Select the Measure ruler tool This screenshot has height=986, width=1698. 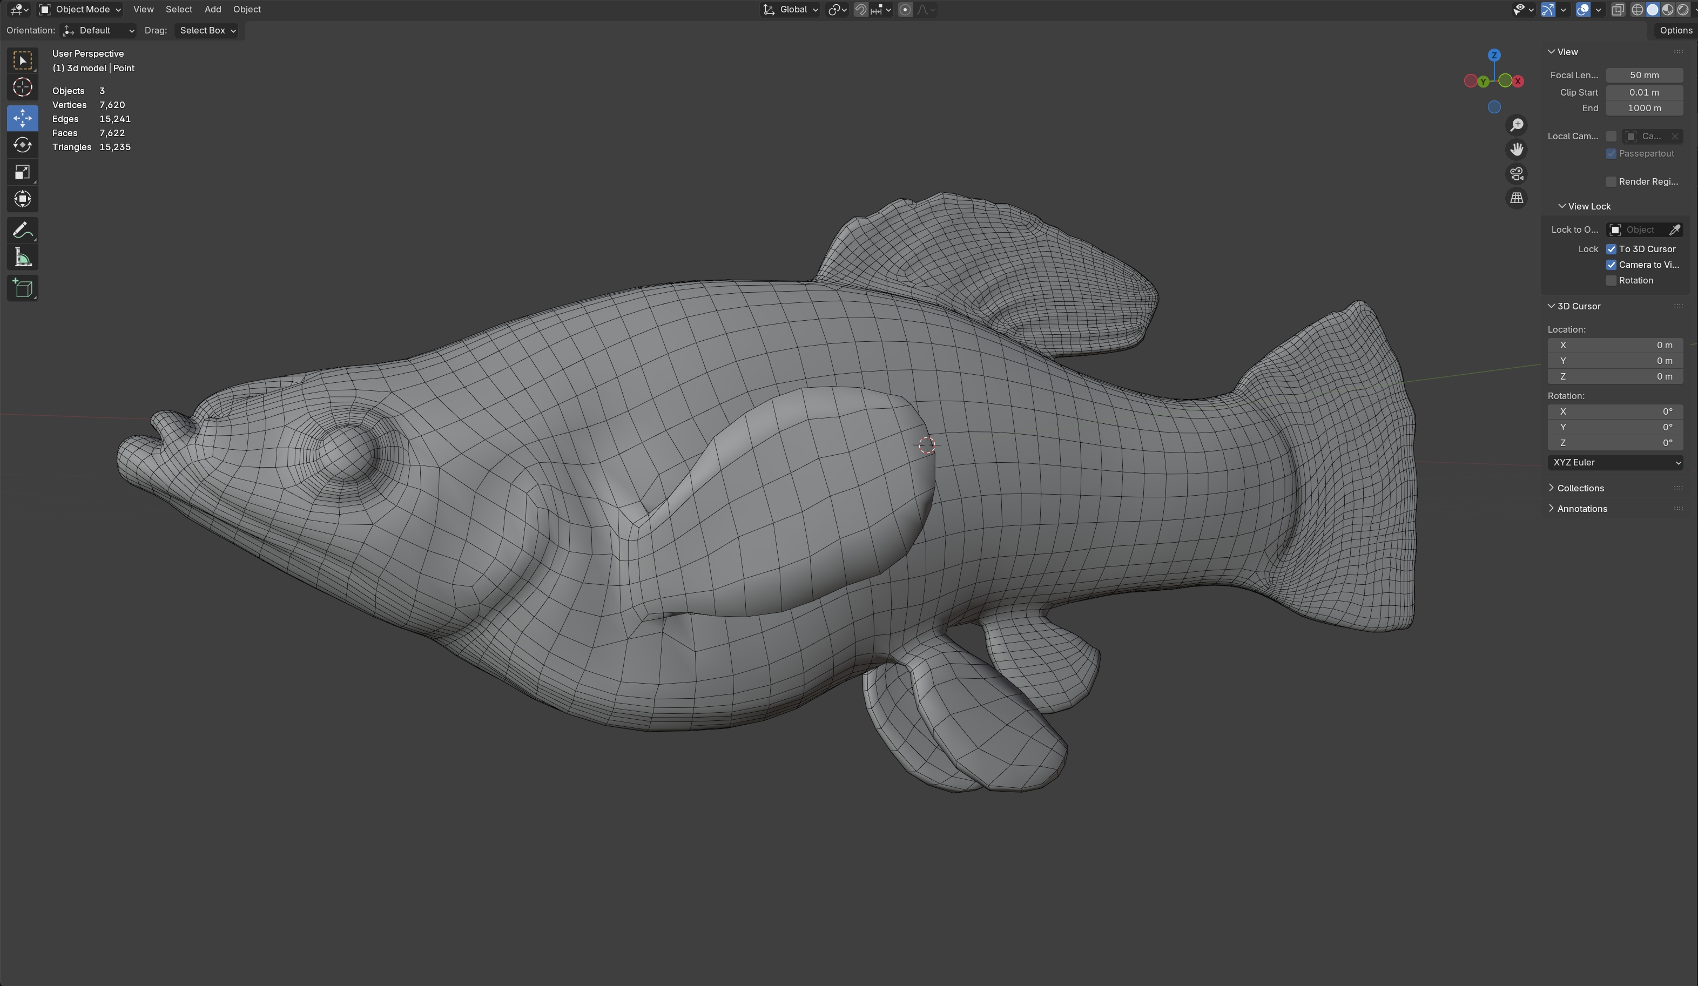coord(22,258)
